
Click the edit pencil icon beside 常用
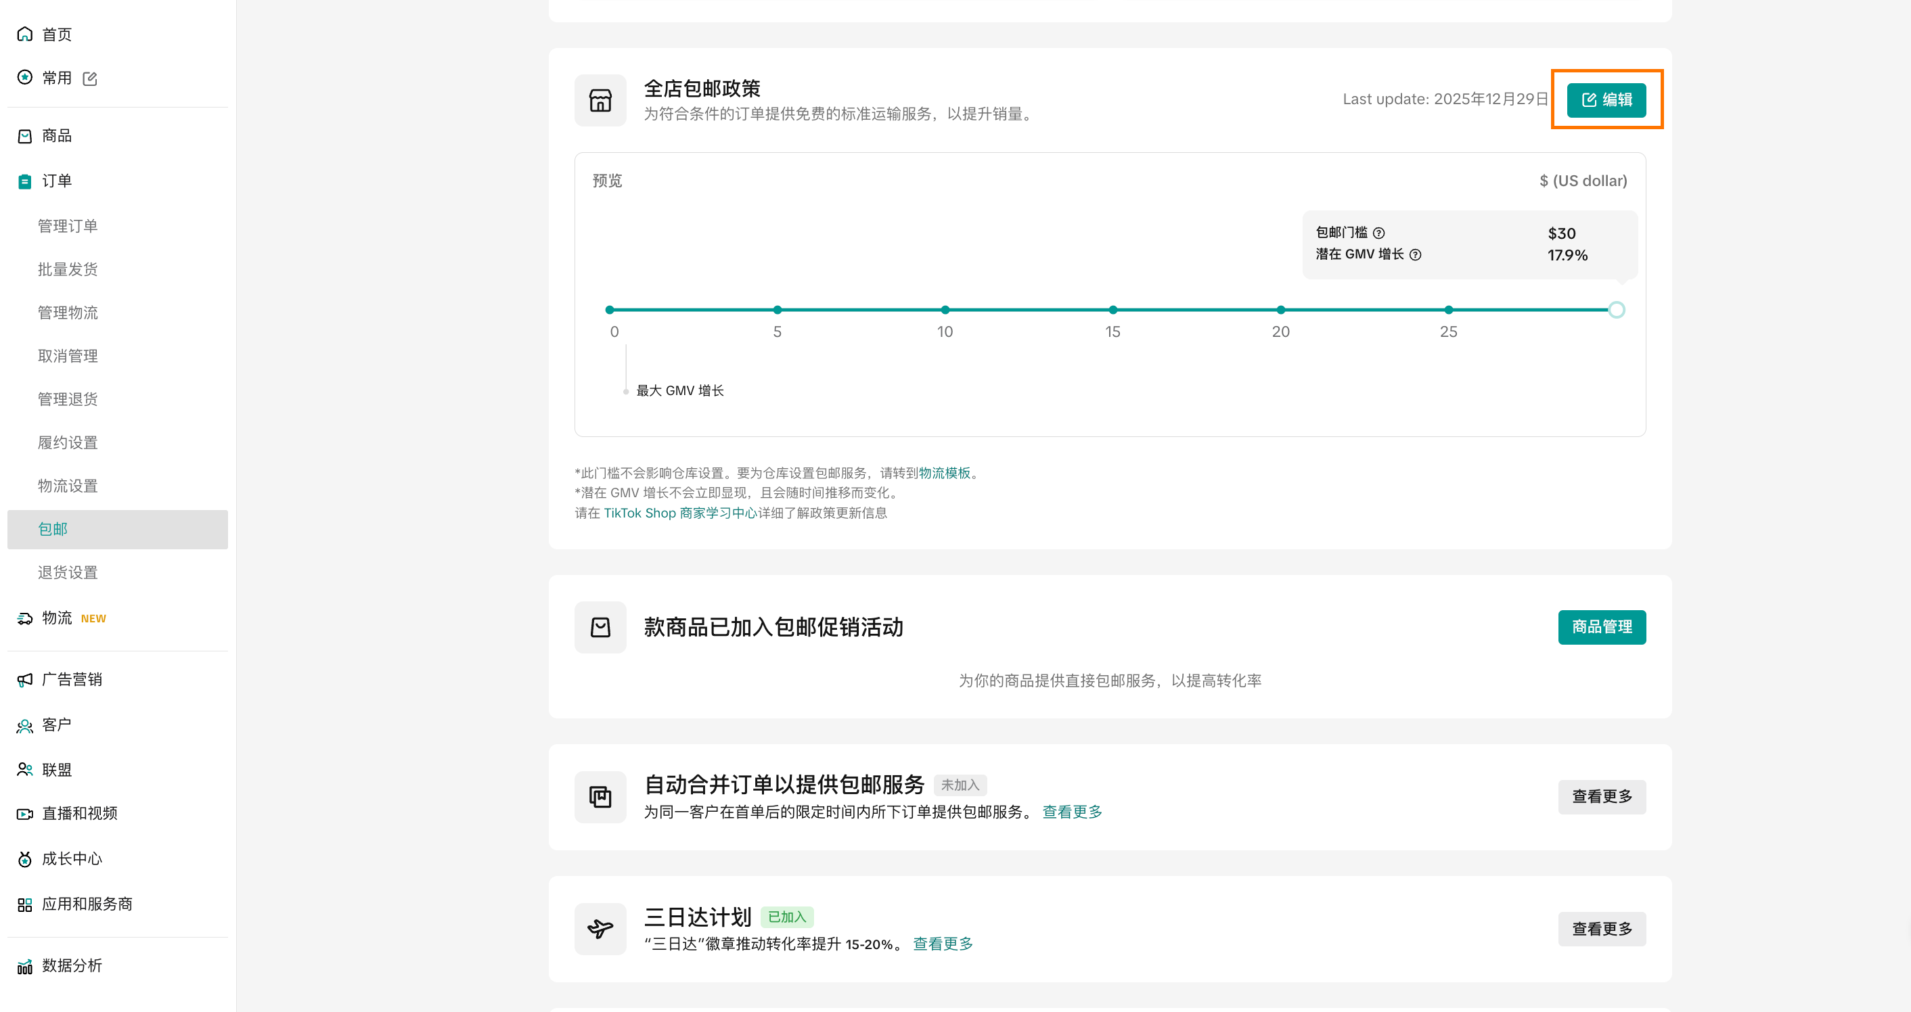(90, 78)
